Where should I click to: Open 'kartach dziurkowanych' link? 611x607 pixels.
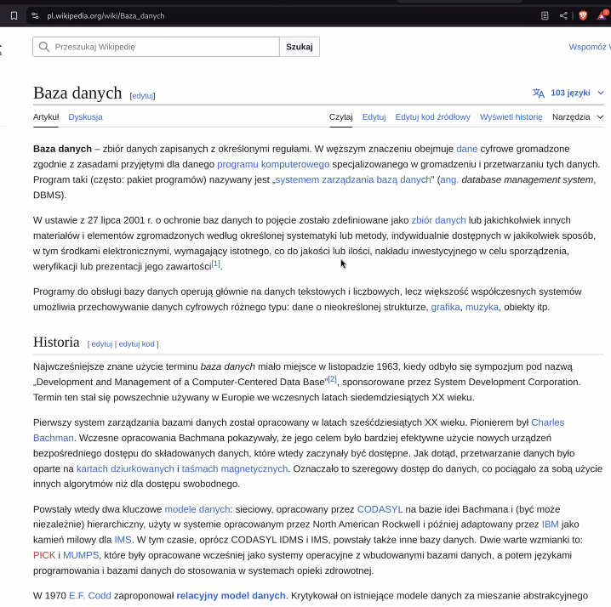(x=125, y=468)
